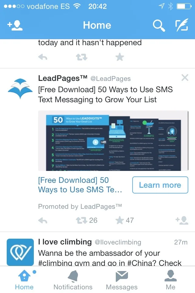Star the tweet ending "hasn't happened"
The width and height of the screenshot is (195, 293).
(x=120, y=57)
